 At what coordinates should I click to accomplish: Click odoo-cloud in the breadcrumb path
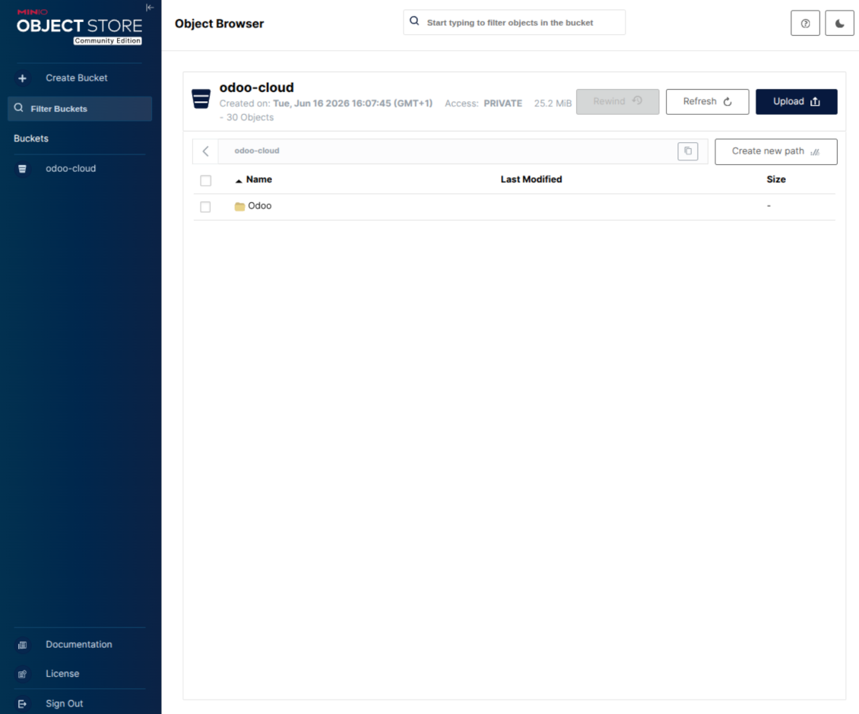[x=257, y=151]
